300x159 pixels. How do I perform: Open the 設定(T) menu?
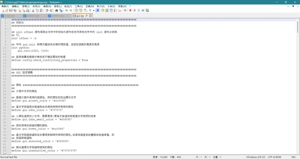68,6
